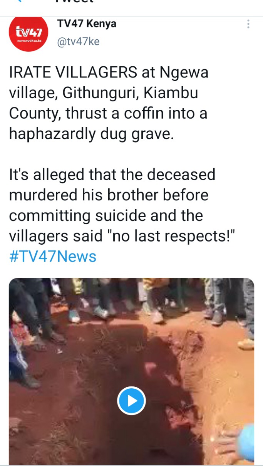Viewport: 263px width, 470px height.
Task: Open the tweet's three-dot overflow menu
Action: (248, 24)
